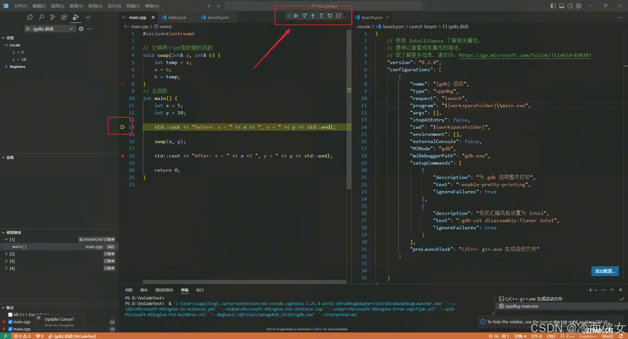Click main.cpp editor horizontal scrollbar
This screenshot has width=628, height=339.
[x=244, y=282]
